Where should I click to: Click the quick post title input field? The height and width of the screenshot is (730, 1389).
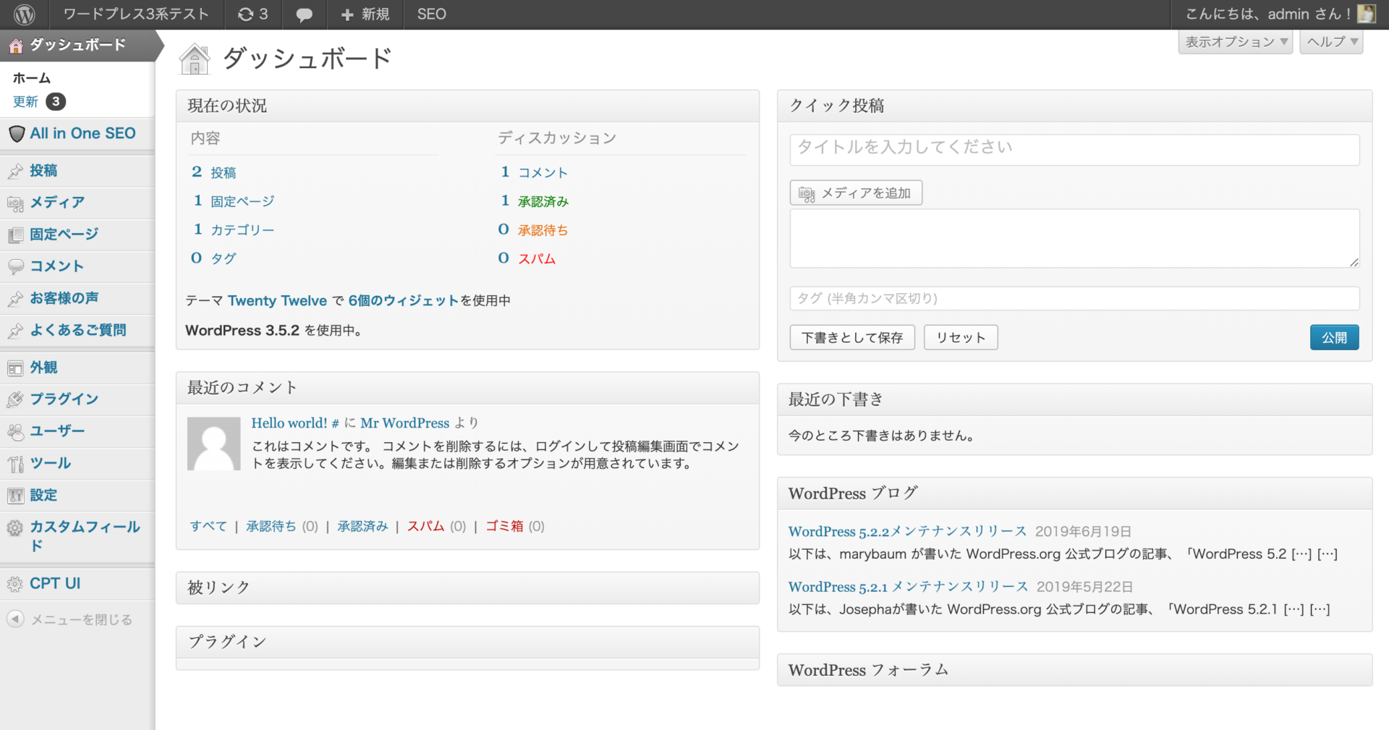pyautogui.click(x=1074, y=149)
